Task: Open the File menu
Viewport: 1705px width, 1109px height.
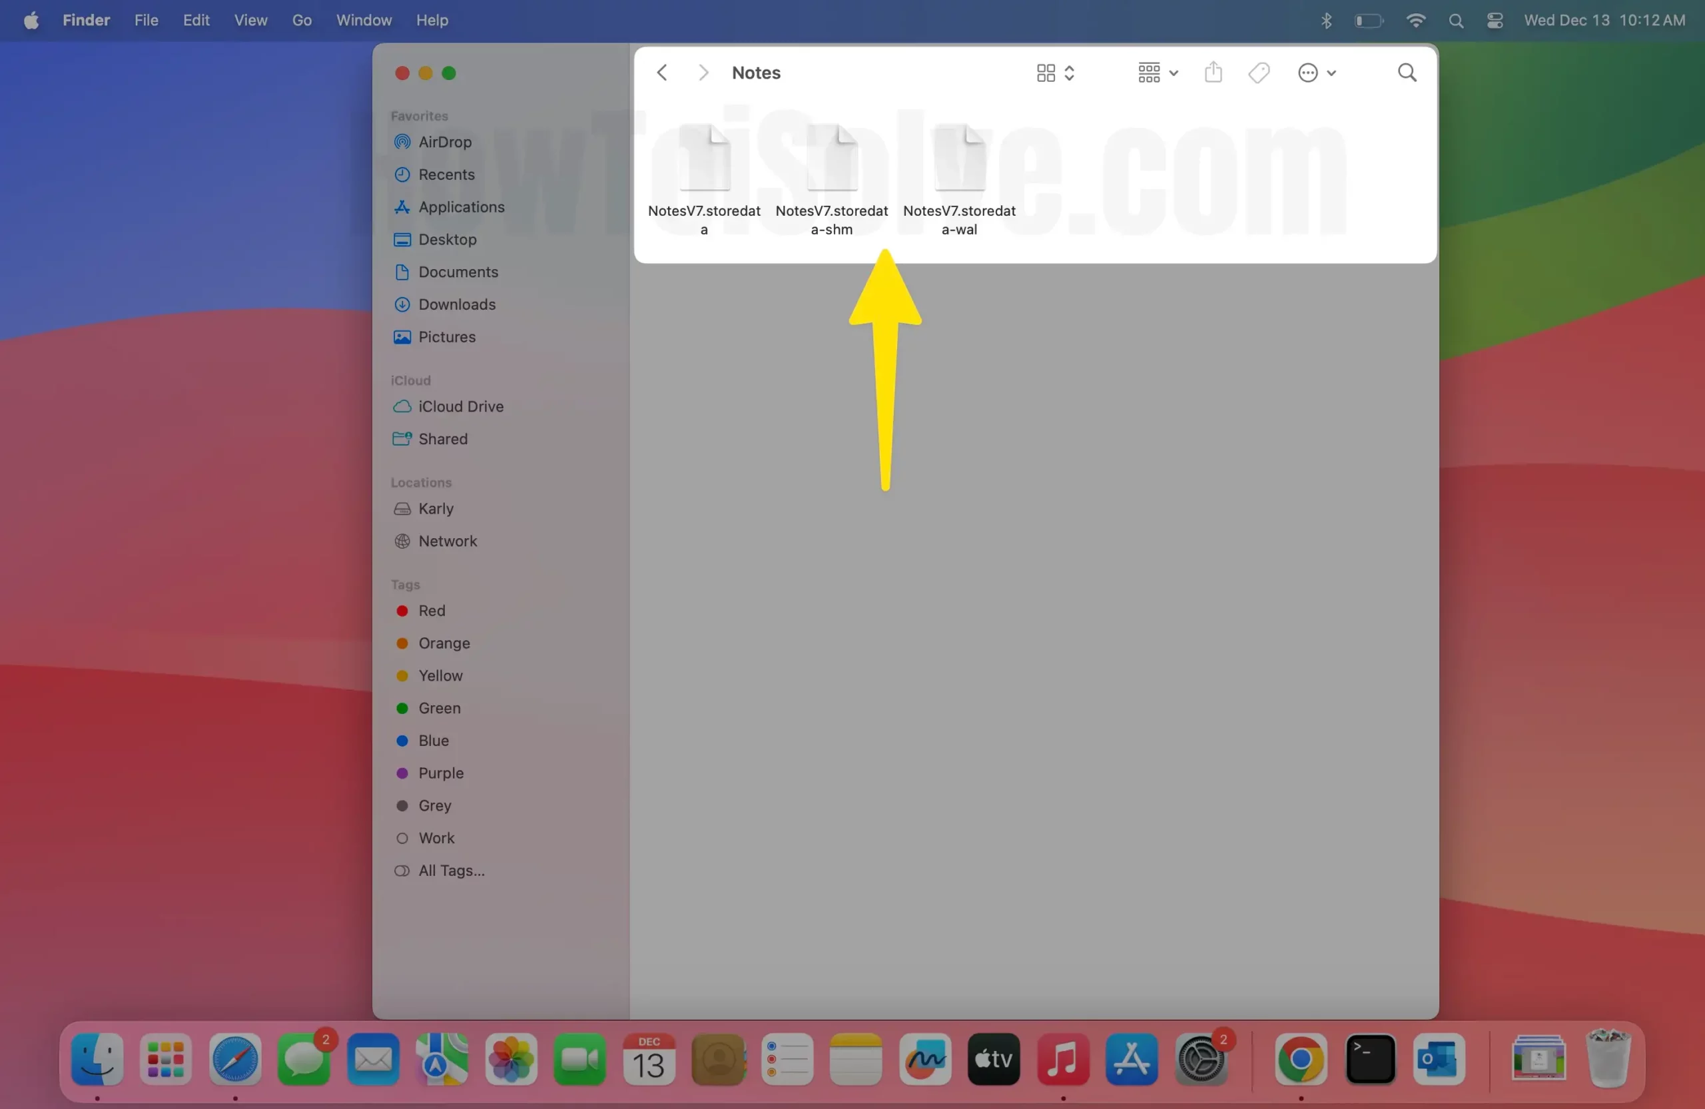Action: (146, 20)
